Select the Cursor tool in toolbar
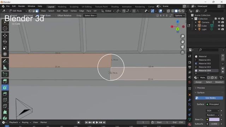The width and height of the screenshot is (226, 127). (5, 28)
